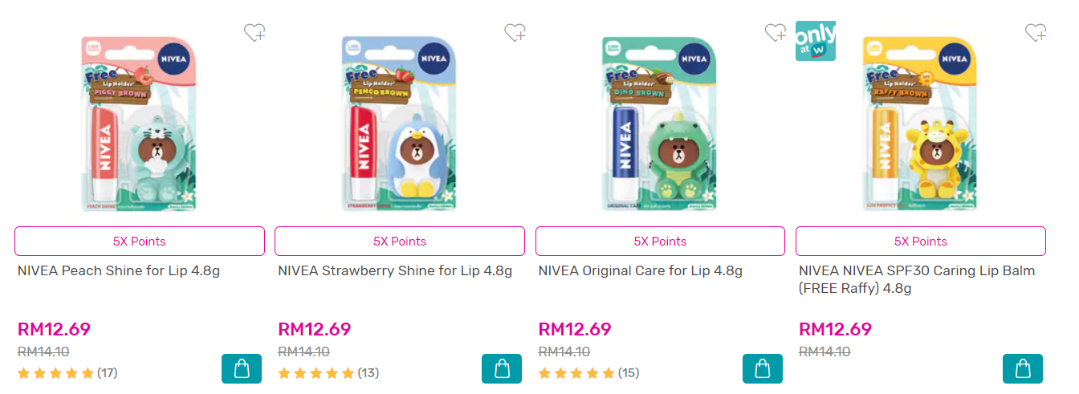Screen dimensions: 1079x394
Task: Click 5X Points badge under Peach Shine
Action: (x=140, y=242)
